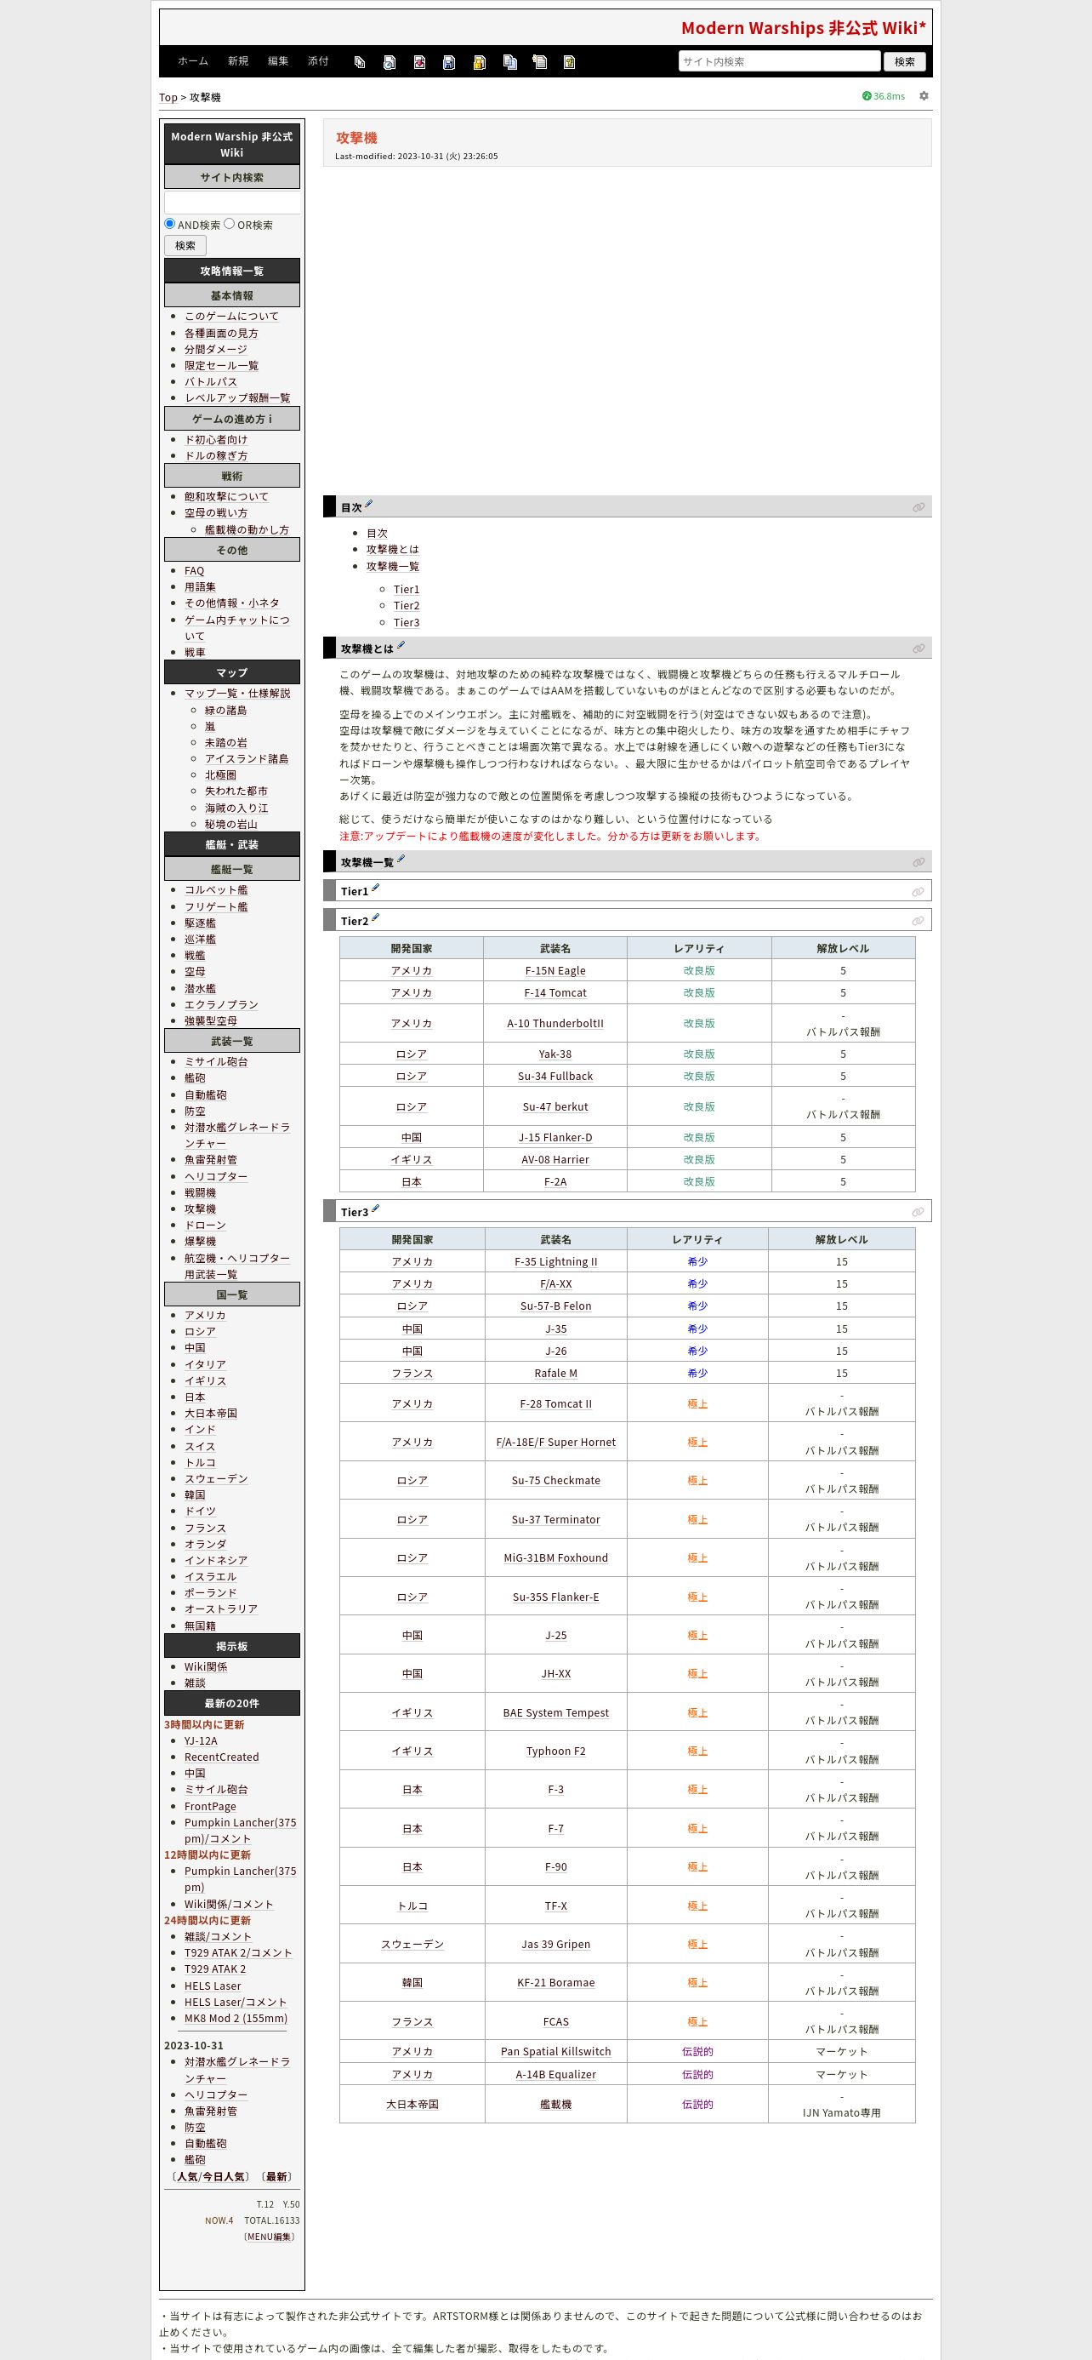Click the padlock freeze icon in toolbar

(479, 61)
